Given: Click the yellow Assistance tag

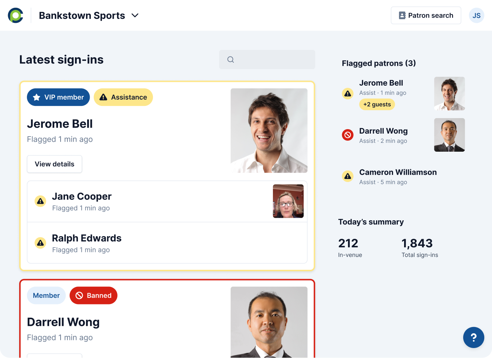Looking at the screenshot, I should (123, 97).
